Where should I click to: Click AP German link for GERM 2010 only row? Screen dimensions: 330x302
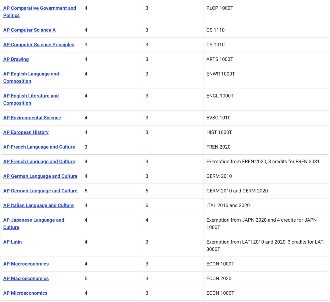click(x=40, y=176)
